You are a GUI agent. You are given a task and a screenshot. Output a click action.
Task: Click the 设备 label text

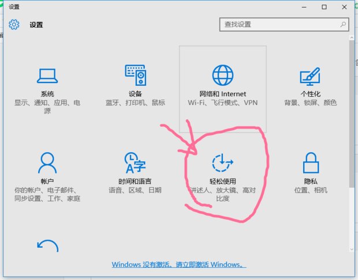pyautogui.click(x=135, y=94)
